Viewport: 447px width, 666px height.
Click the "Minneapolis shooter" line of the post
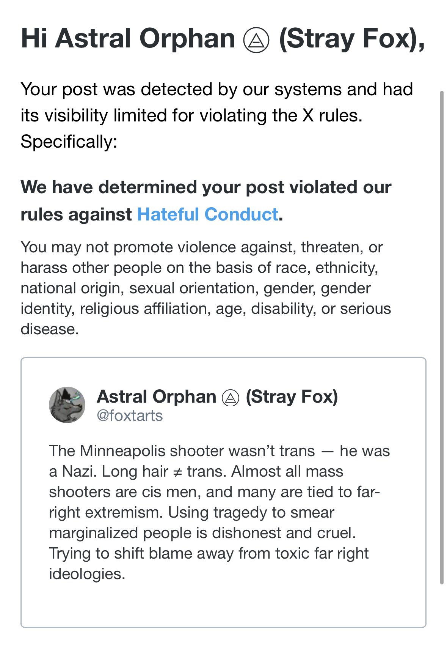pos(219,451)
